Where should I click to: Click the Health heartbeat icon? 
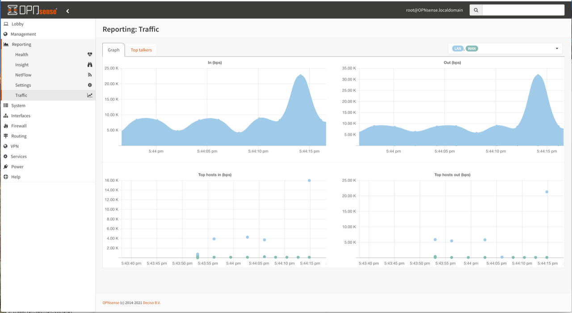[90, 54]
